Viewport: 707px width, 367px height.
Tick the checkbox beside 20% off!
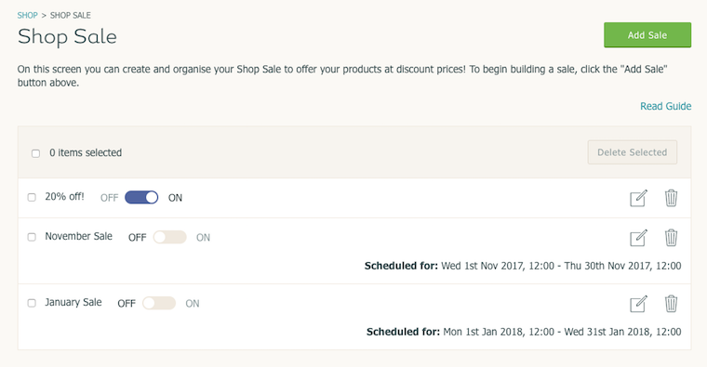click(32, 197)
